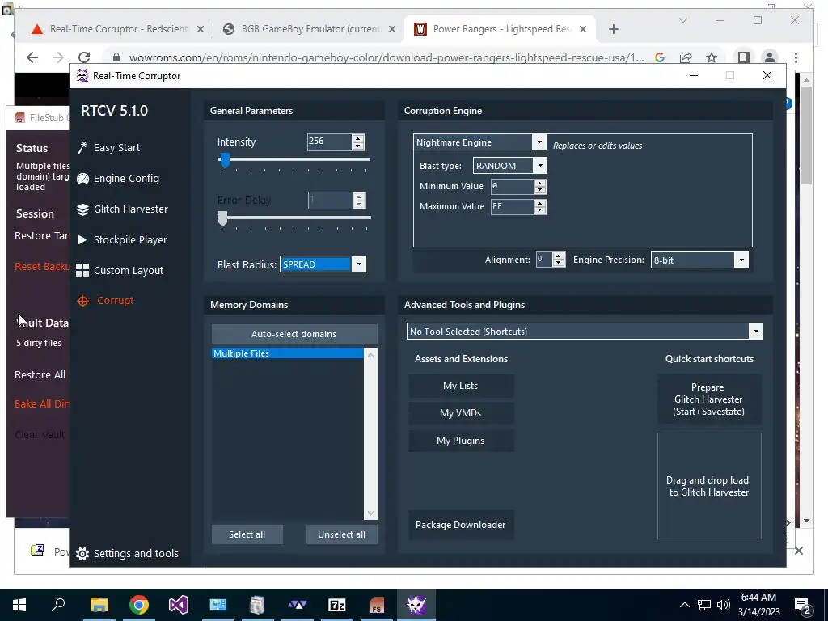Image resolution: width=828 pixels, height=621 pixels.
Task: Click the Minimum Value field
Action: (x=512, y=186)
